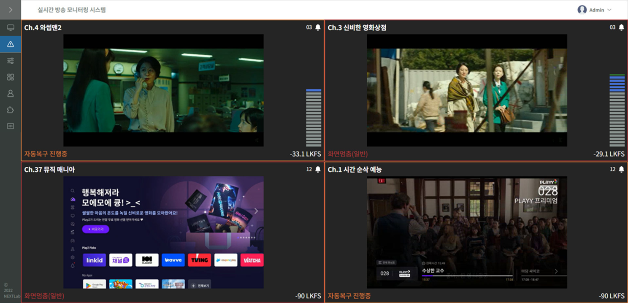Click the -90 LKFS value on Ch.37

[308, 296]
